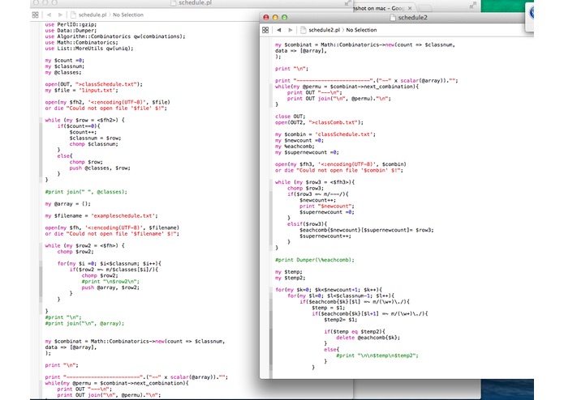Open related items menu in schedule2.pl window
The height and width of the screenshot is (400, 564).
tap(265, 30)
